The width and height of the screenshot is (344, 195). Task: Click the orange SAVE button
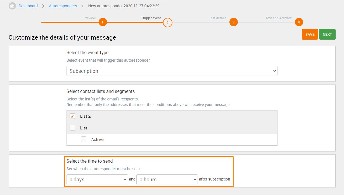310,35
